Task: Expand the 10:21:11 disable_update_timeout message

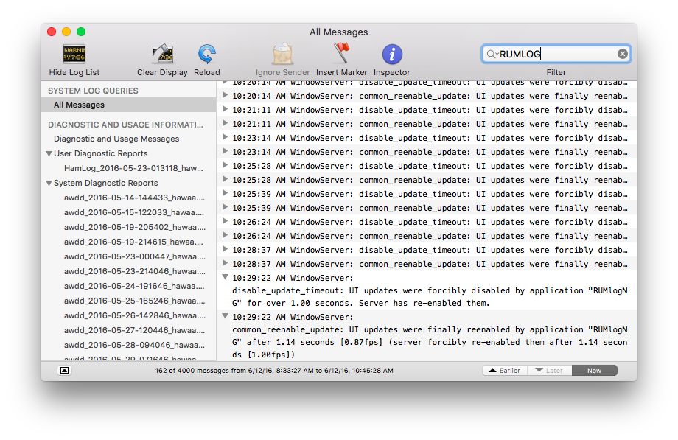Action: pos(225,109)
